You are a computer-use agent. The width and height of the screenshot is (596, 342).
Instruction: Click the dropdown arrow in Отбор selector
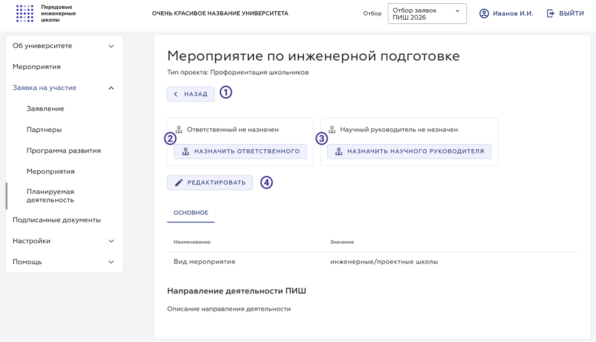pos(457,11)
